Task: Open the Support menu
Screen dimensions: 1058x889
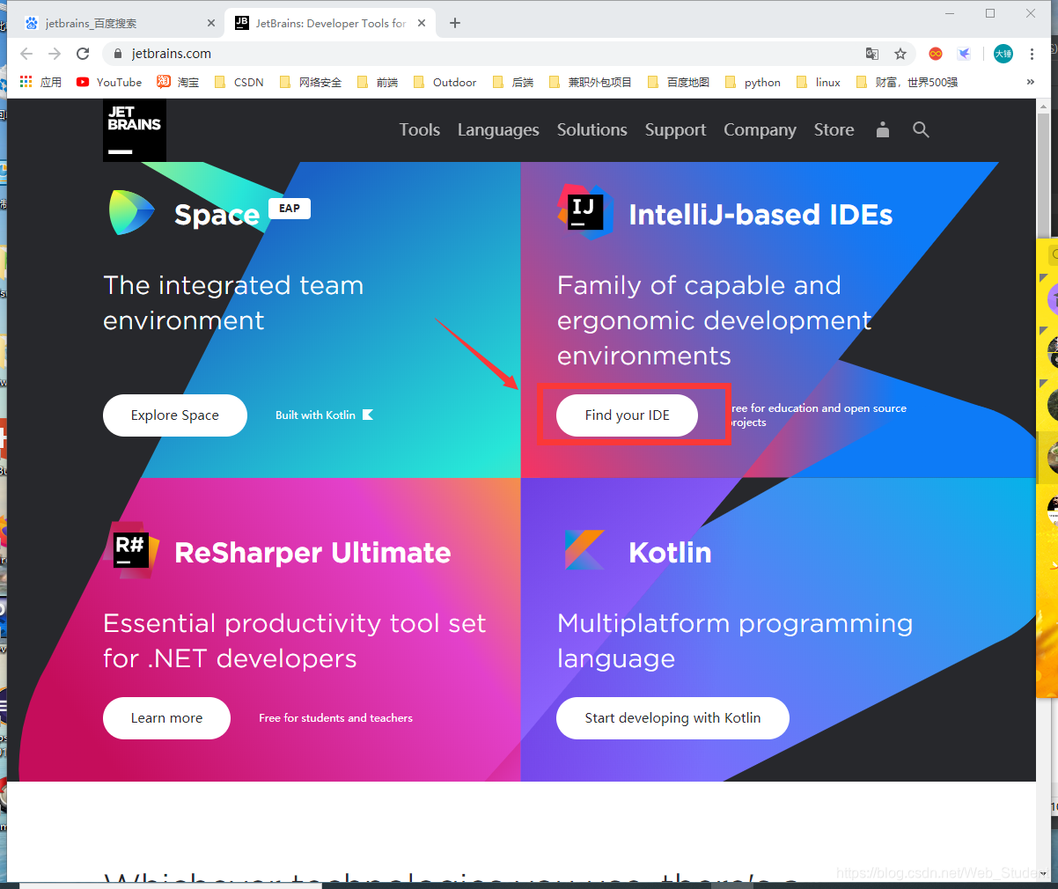Action: point(675,130)
